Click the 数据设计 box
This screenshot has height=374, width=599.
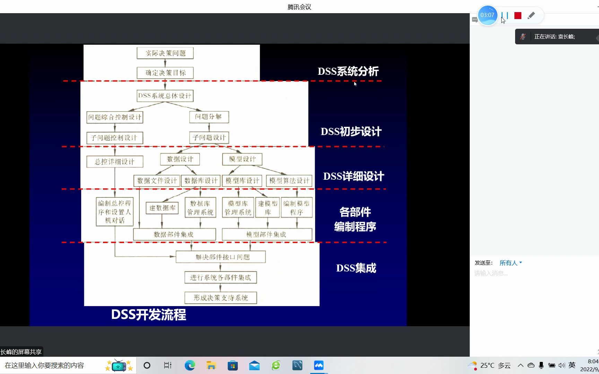point(180,159)
